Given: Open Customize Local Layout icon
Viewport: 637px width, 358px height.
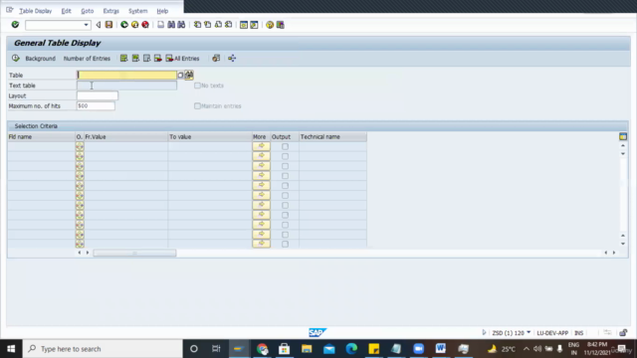Looking at the screenshot, I should click(281, 25).
